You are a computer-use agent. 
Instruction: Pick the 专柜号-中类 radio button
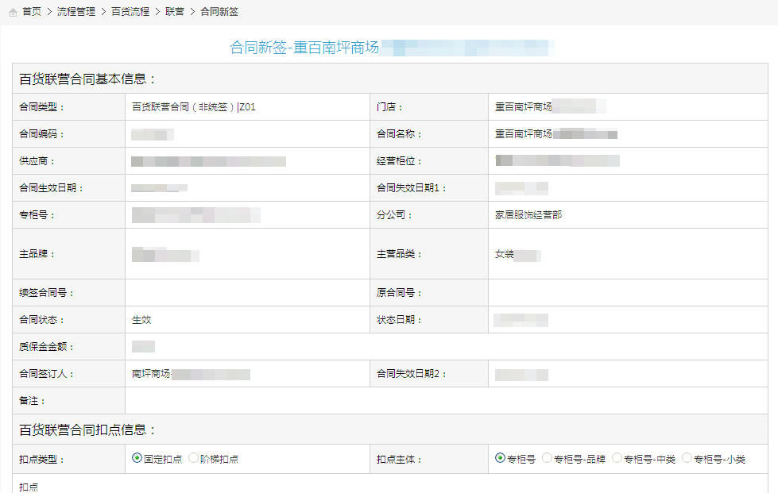[617, 458]
